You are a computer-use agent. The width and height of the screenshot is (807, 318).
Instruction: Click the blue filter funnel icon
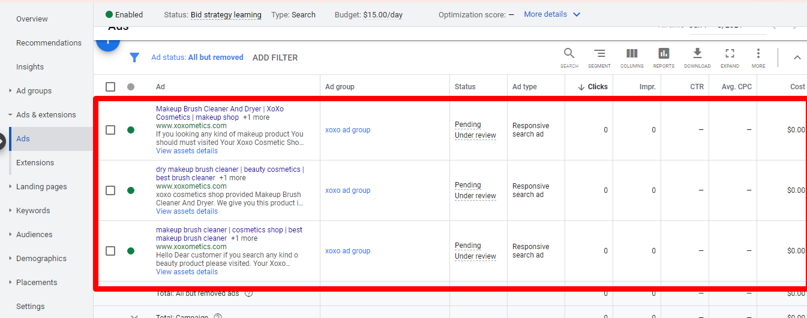coord(135,57)
